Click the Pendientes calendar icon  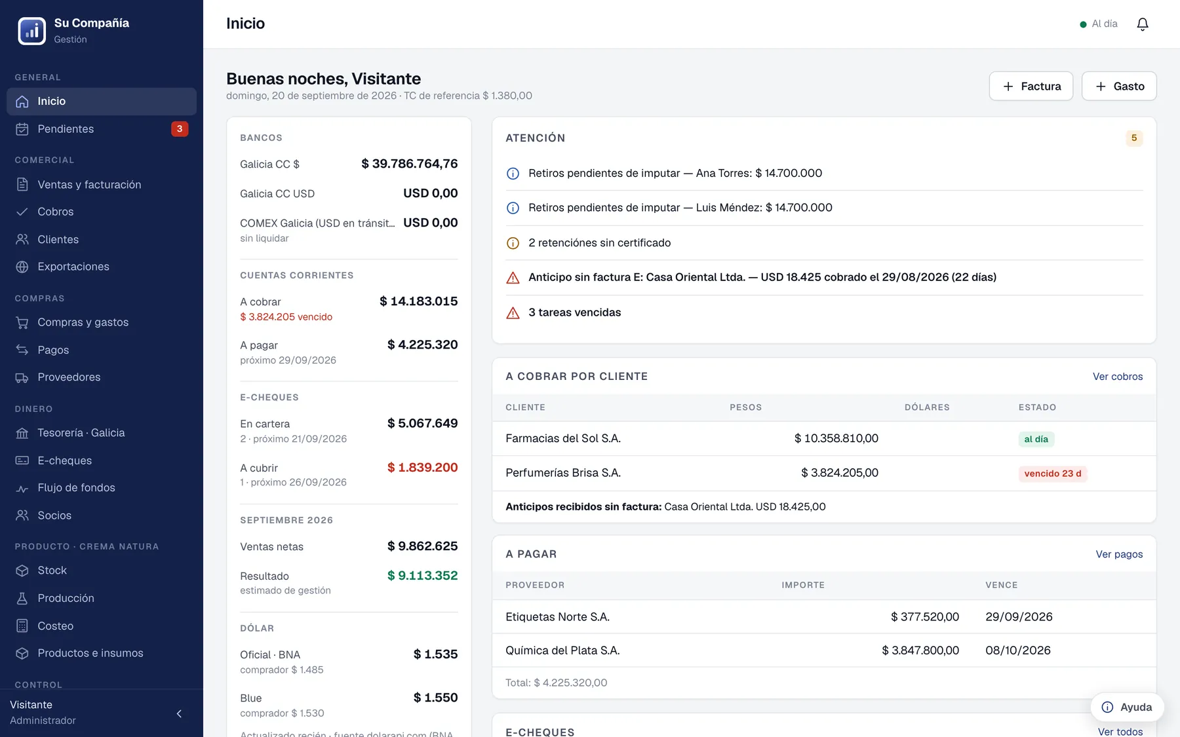coord(22,129)
